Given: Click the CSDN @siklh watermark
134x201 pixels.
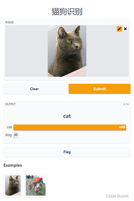Looking at the screenshot, I should pyautogui.click(x=117, y=196).
